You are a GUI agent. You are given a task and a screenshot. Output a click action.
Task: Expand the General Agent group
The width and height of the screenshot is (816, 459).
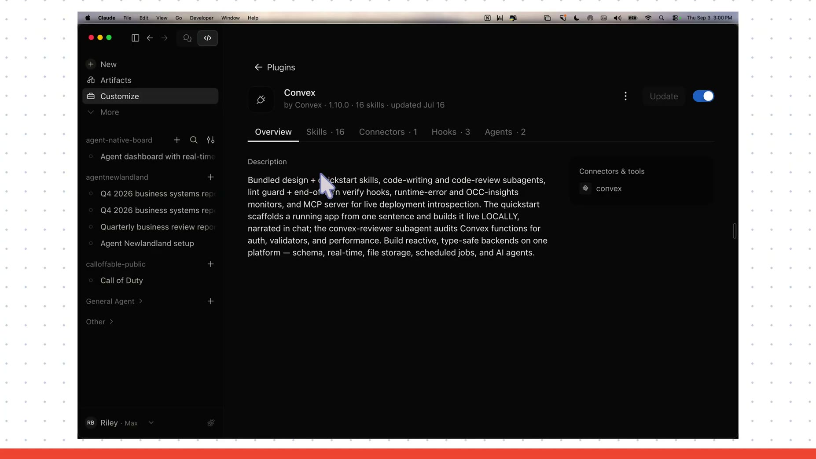coord(114,301)
